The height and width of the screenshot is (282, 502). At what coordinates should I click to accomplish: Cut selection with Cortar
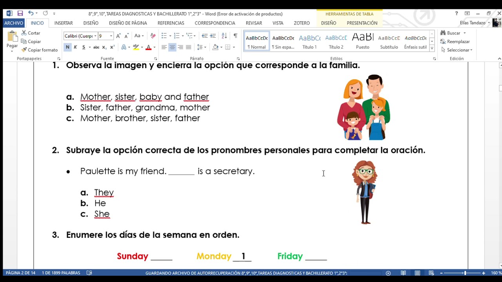[x=31, y=33]
